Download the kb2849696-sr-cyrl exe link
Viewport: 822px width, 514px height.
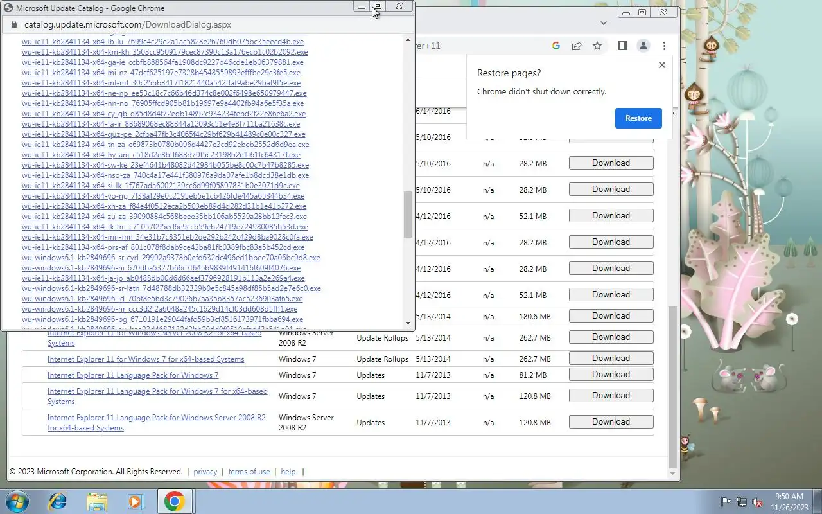[x=170, y=258]
